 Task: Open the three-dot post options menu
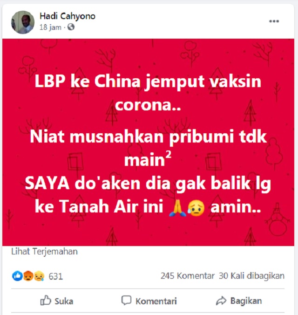pyautogui.click(x=274, y=21)
